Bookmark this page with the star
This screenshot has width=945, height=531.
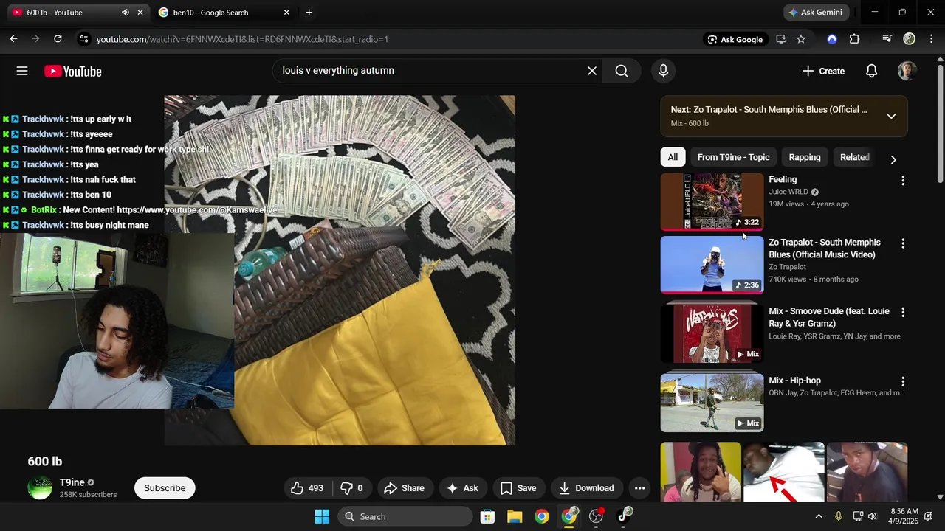[x=801, y=39]
